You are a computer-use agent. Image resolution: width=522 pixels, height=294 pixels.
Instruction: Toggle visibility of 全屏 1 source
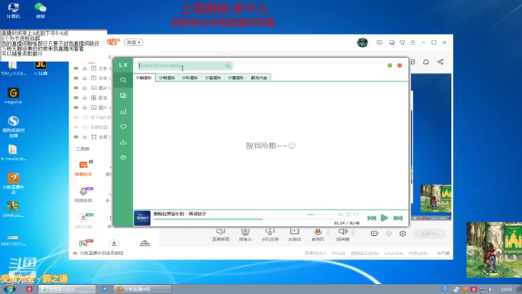[x=76, y=137]
